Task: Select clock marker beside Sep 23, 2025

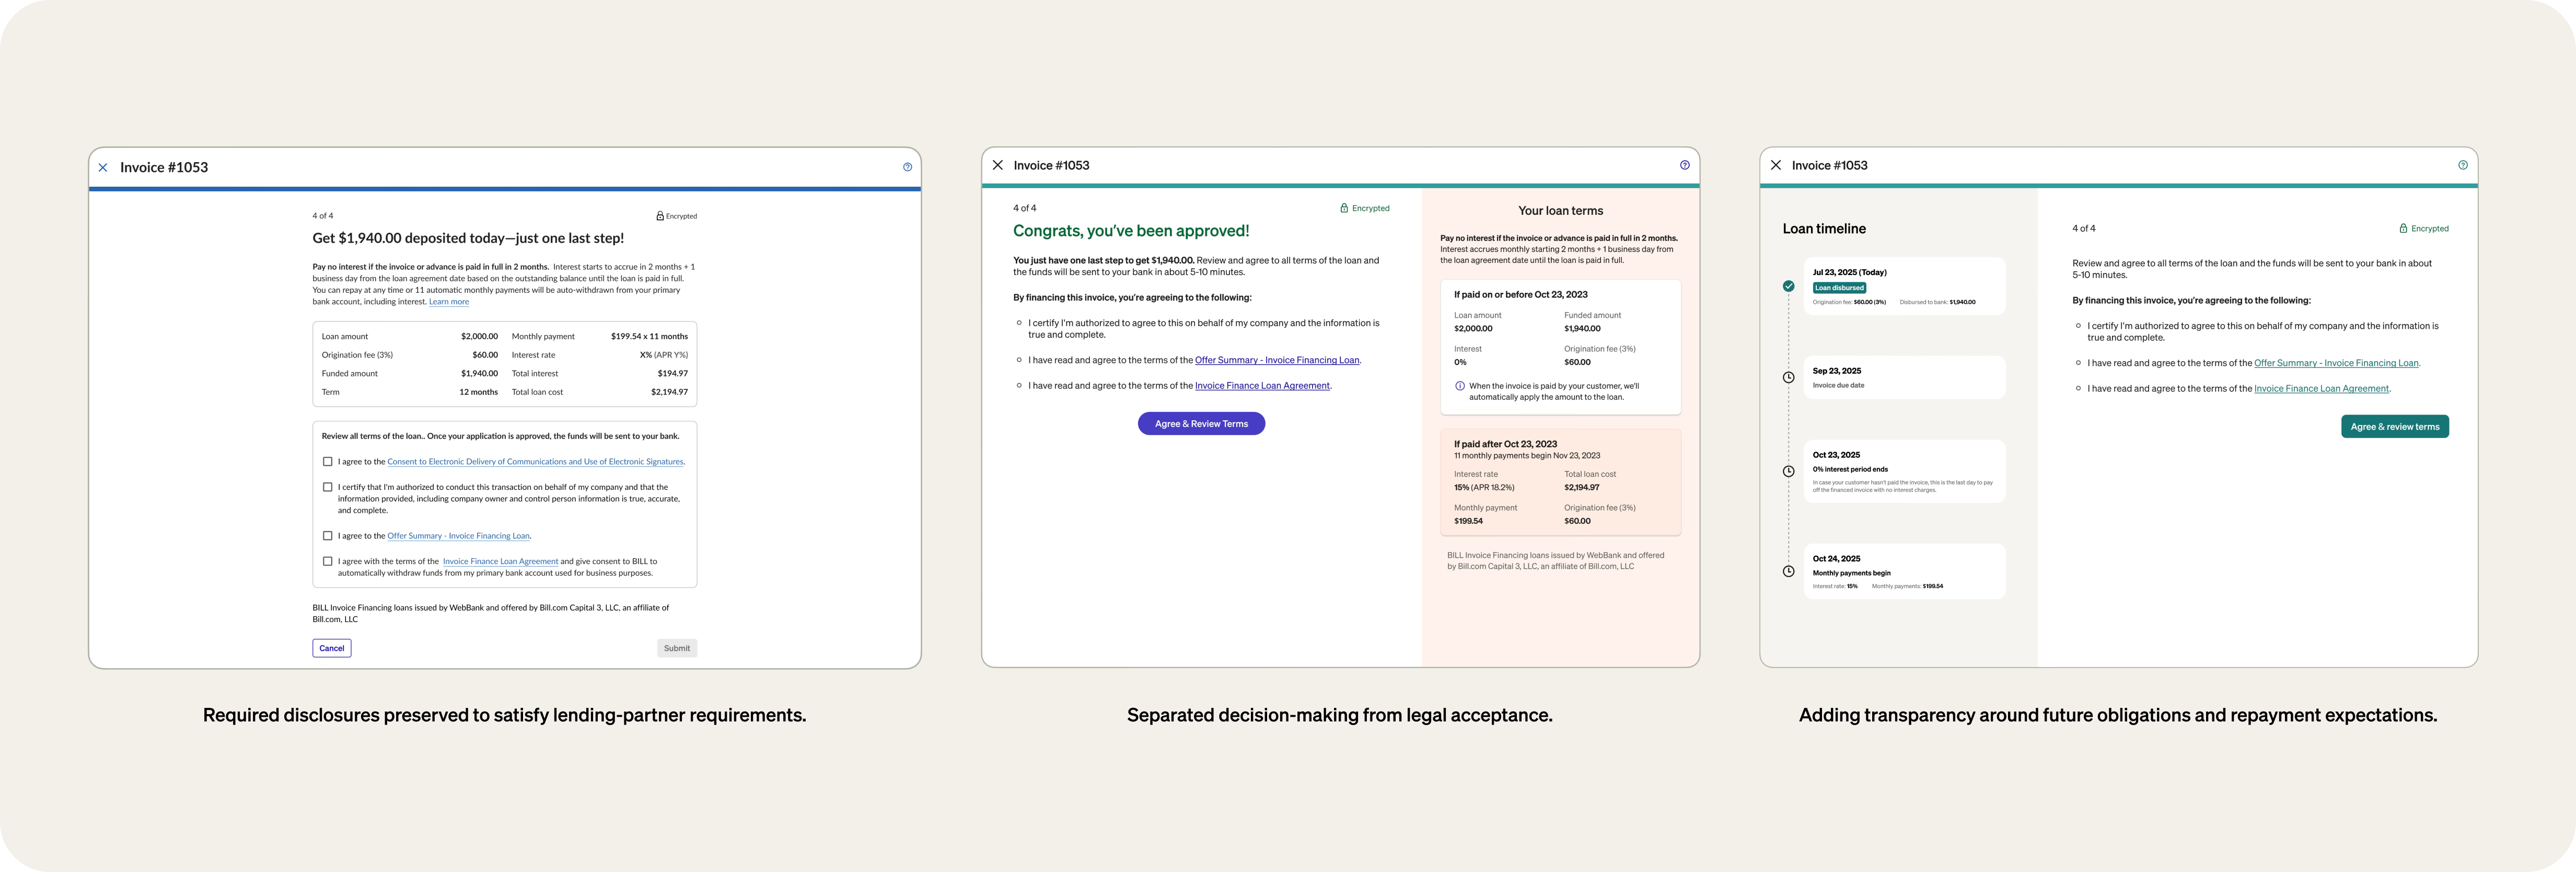Action: pos(1788,377)
